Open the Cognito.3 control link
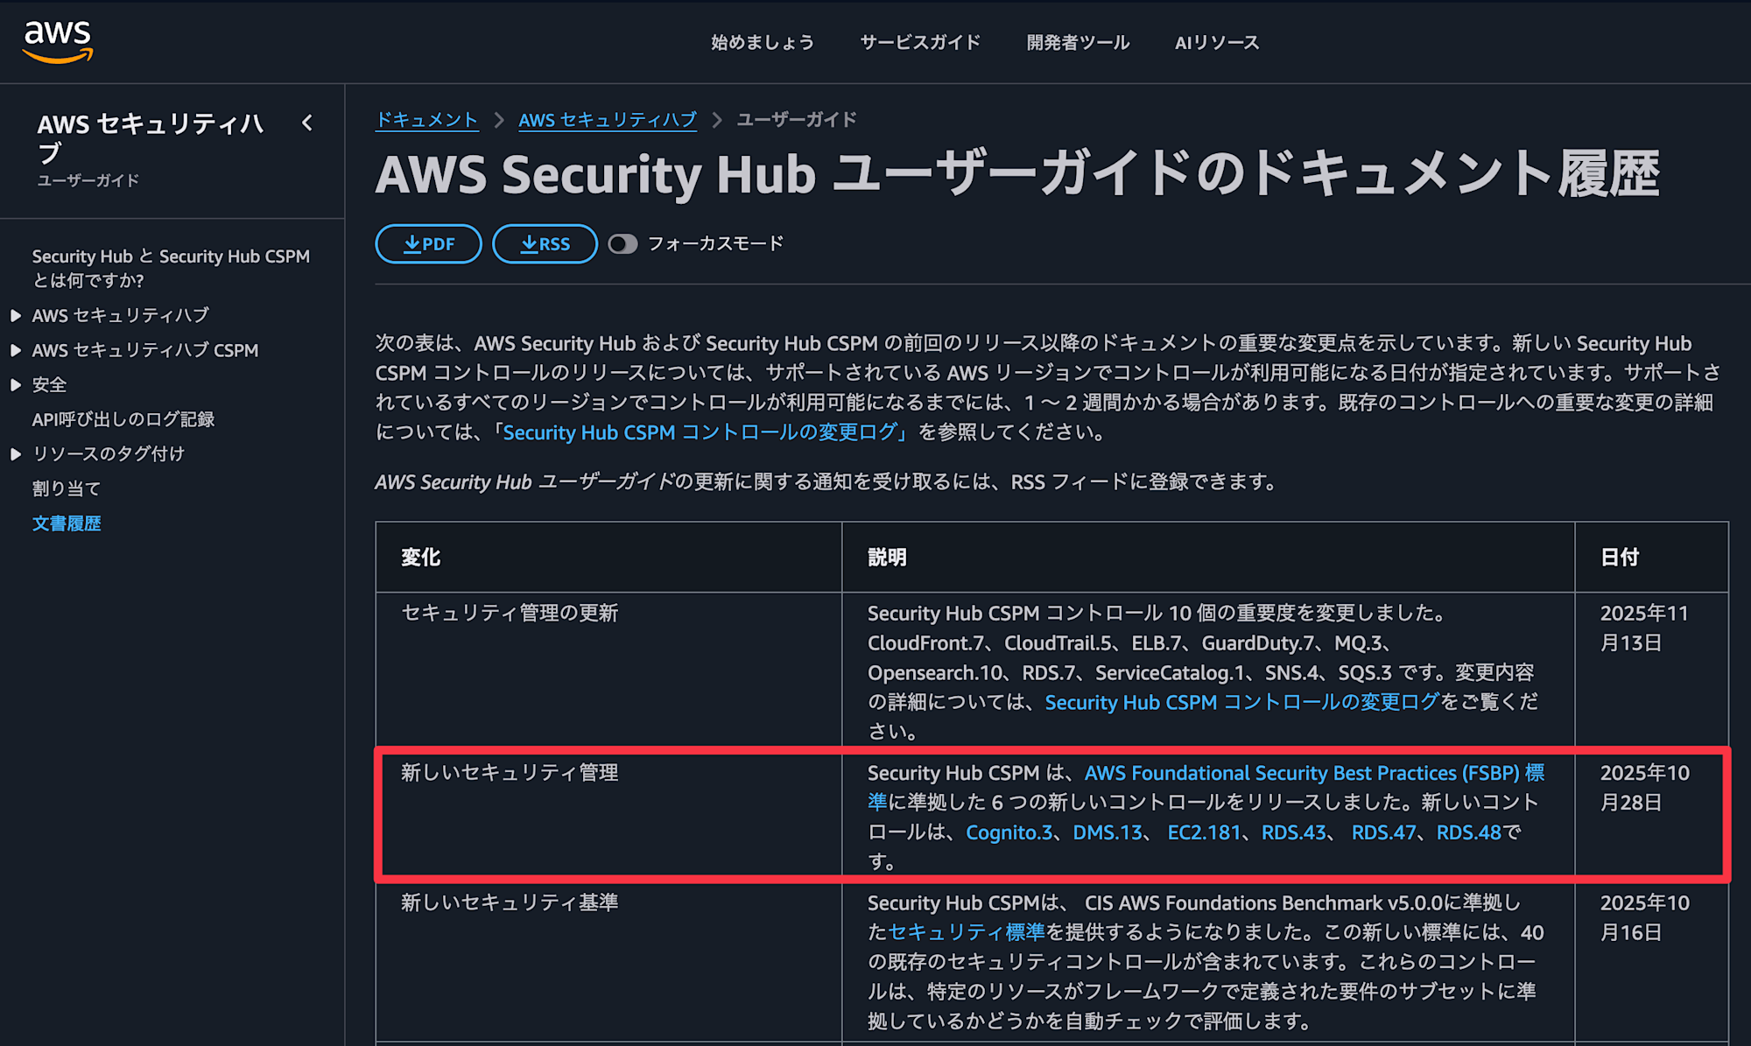The width and height of the screenshot is (1751, 1046). [1009, 832]
